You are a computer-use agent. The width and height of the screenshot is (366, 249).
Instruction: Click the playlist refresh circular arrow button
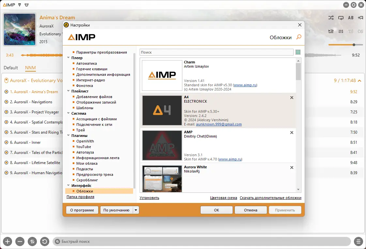point(45,241)
